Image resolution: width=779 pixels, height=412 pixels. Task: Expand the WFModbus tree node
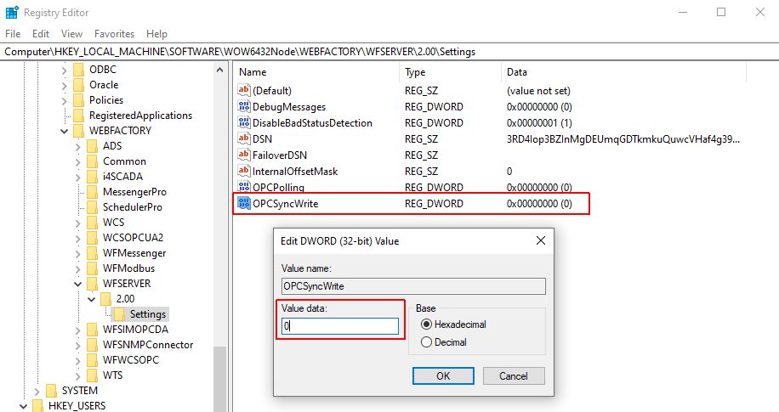pyautogui.click(x=78, y=268)
